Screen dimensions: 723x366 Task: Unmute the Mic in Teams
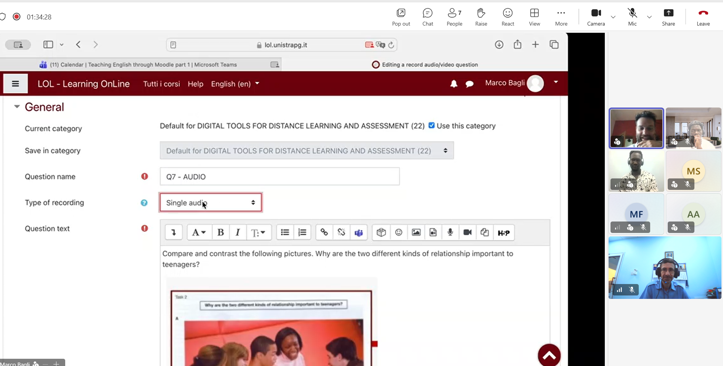tap(632, 17)
